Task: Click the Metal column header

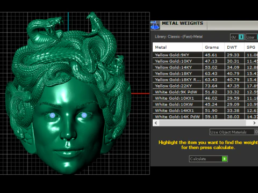Action: 177,47
